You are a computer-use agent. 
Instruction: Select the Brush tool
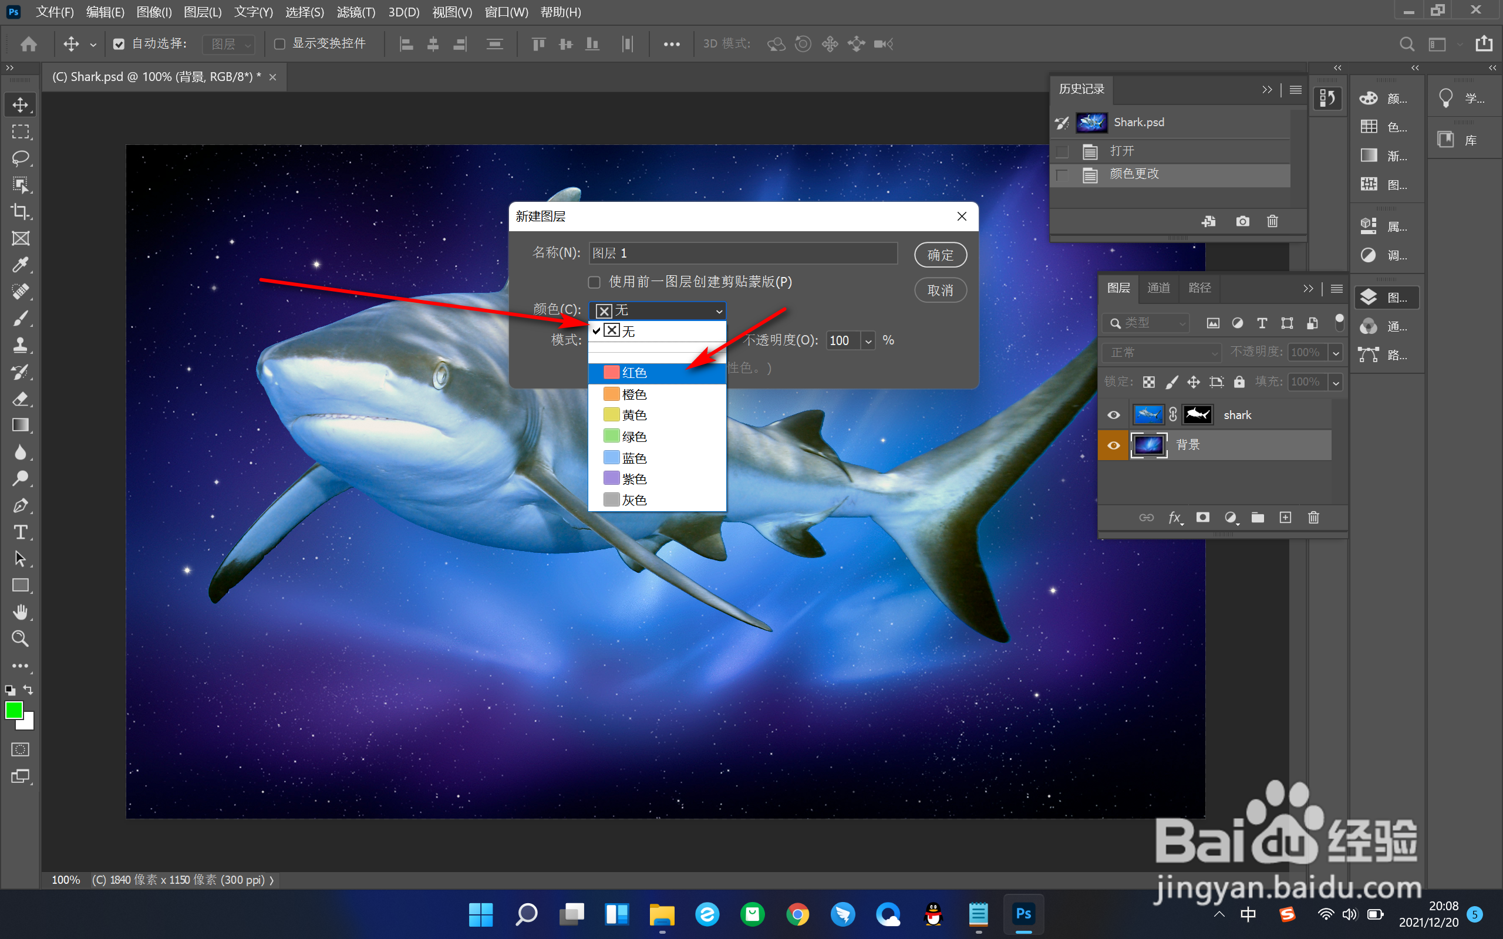(x=21, y=319)
